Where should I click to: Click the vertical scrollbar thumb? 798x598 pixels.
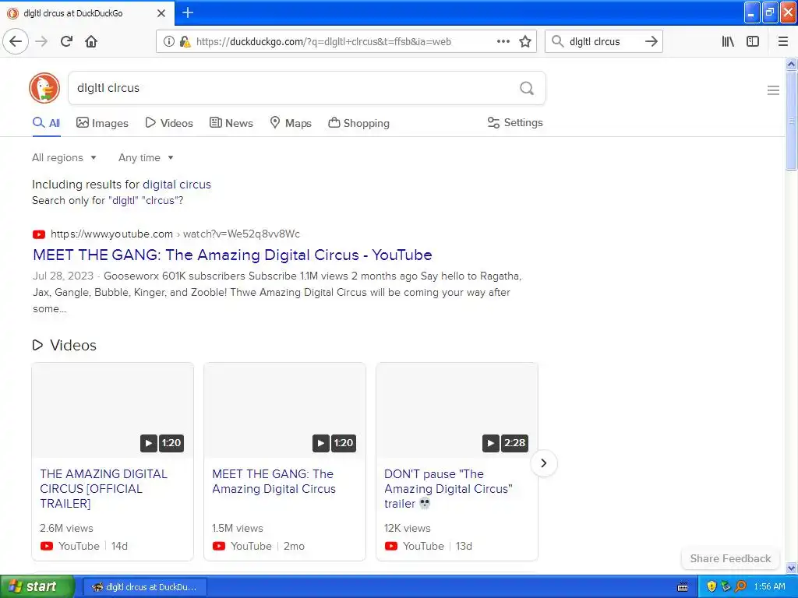[791, 121]
